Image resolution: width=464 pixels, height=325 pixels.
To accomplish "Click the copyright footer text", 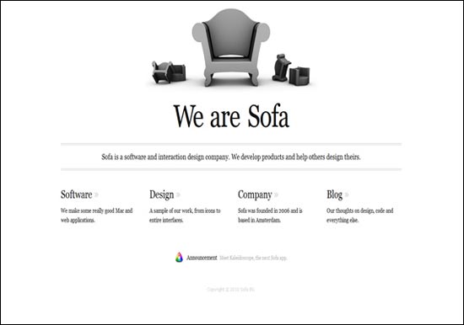I will coord(230,290).
